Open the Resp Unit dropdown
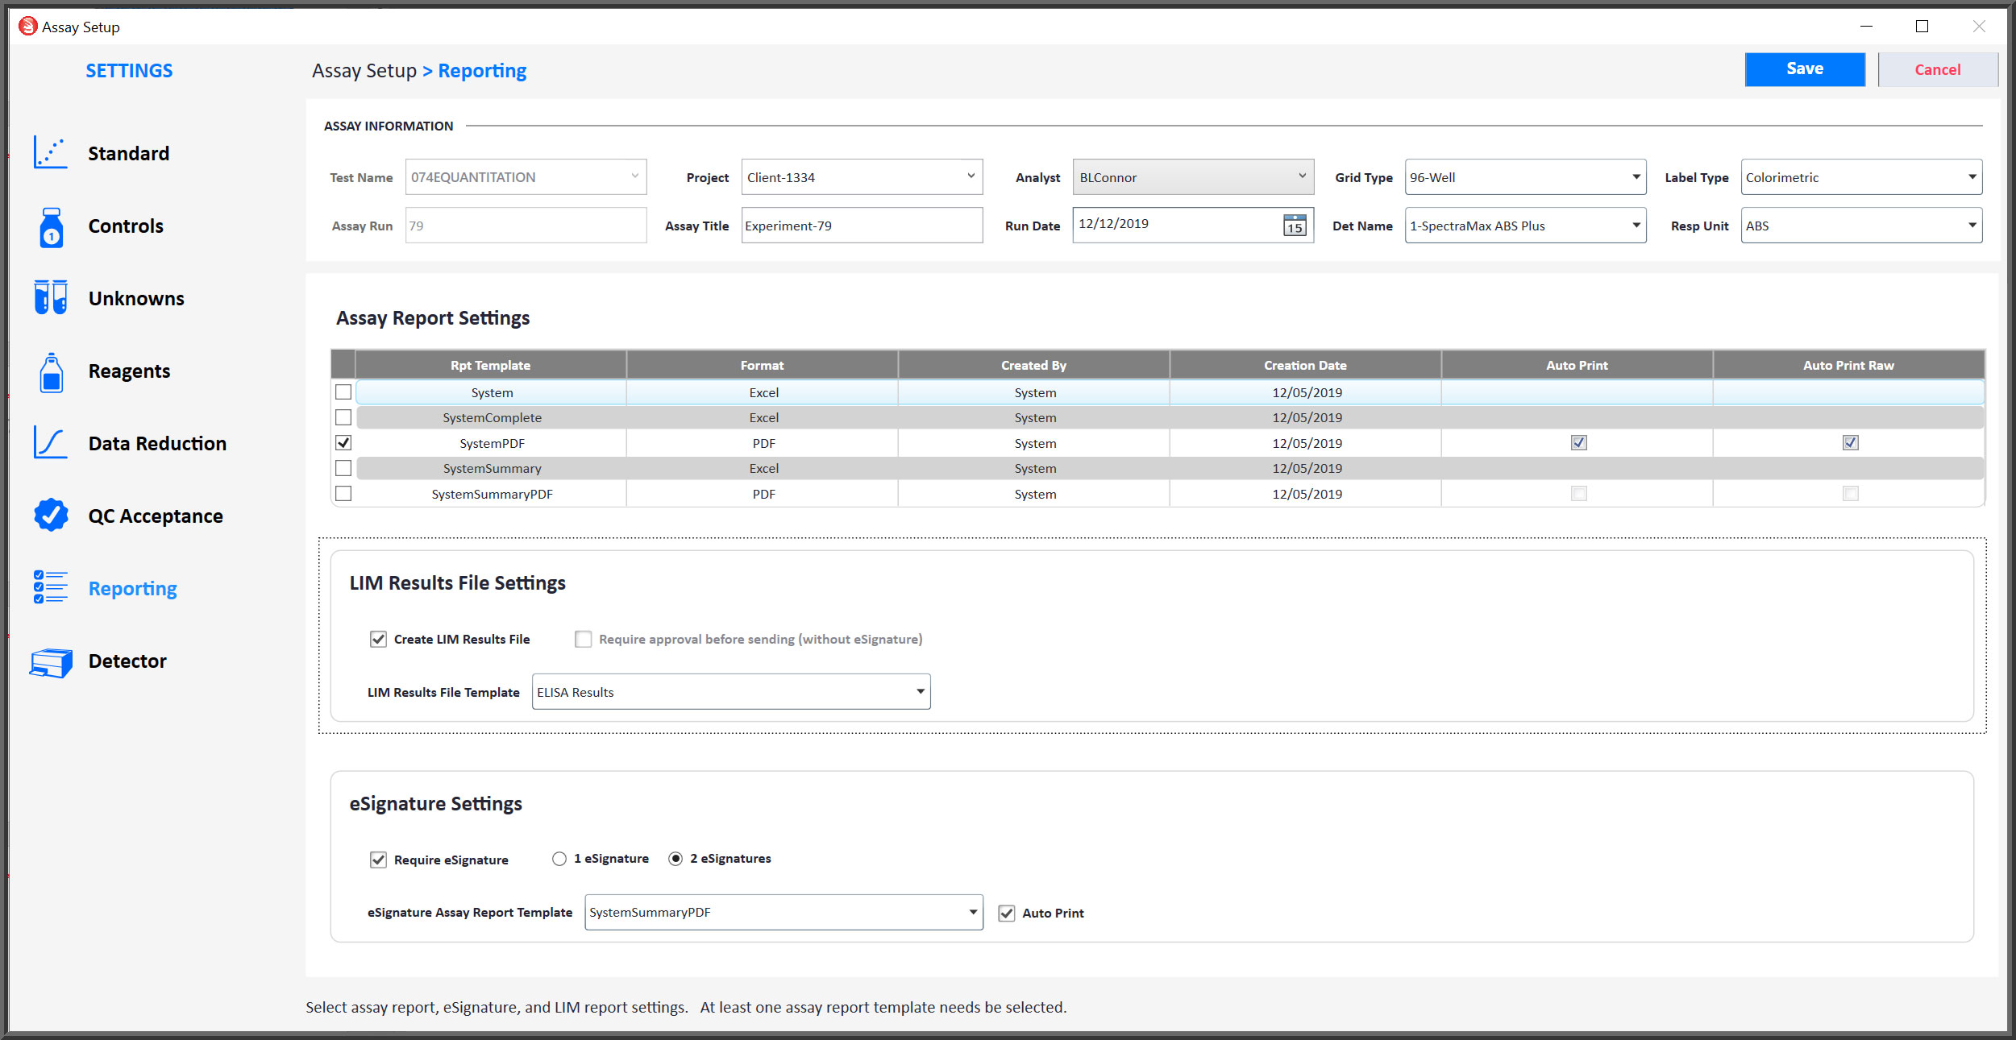This screenshot has height=1040, width=2016. [1861, 226]
